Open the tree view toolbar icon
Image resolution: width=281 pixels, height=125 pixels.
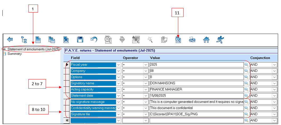[24, 40]
